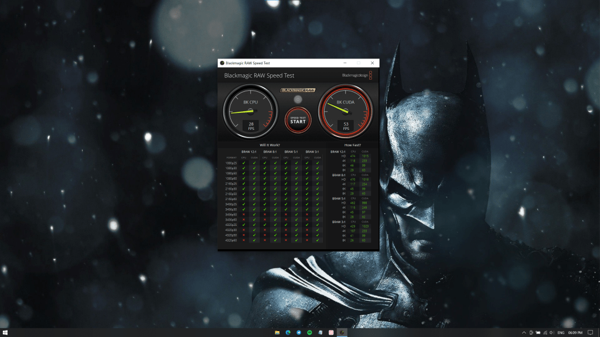The image size is (600, 337).
Task: Click the 1015 CUDA value for BRAW 12:1 HD
Action: click(x=364, y=156)
